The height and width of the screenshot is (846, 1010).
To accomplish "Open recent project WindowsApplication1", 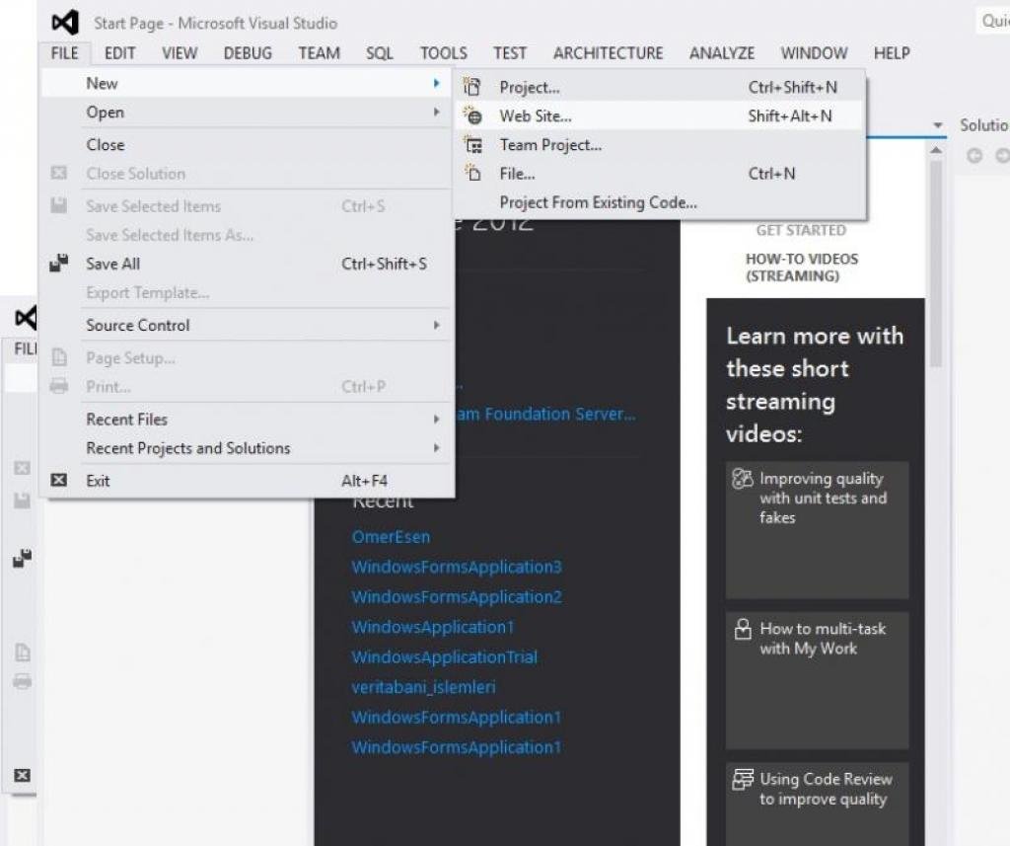I will (x=433, y=627).
